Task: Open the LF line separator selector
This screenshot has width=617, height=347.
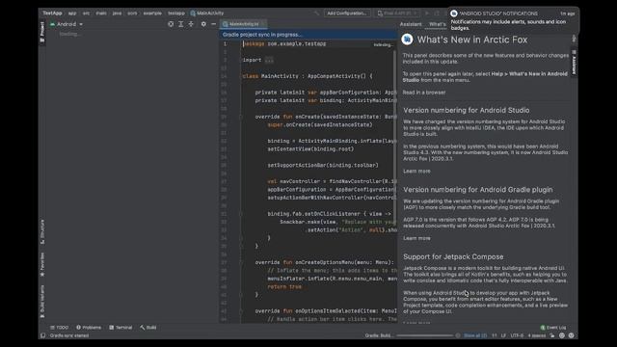Action: click(x=503, y=335)
